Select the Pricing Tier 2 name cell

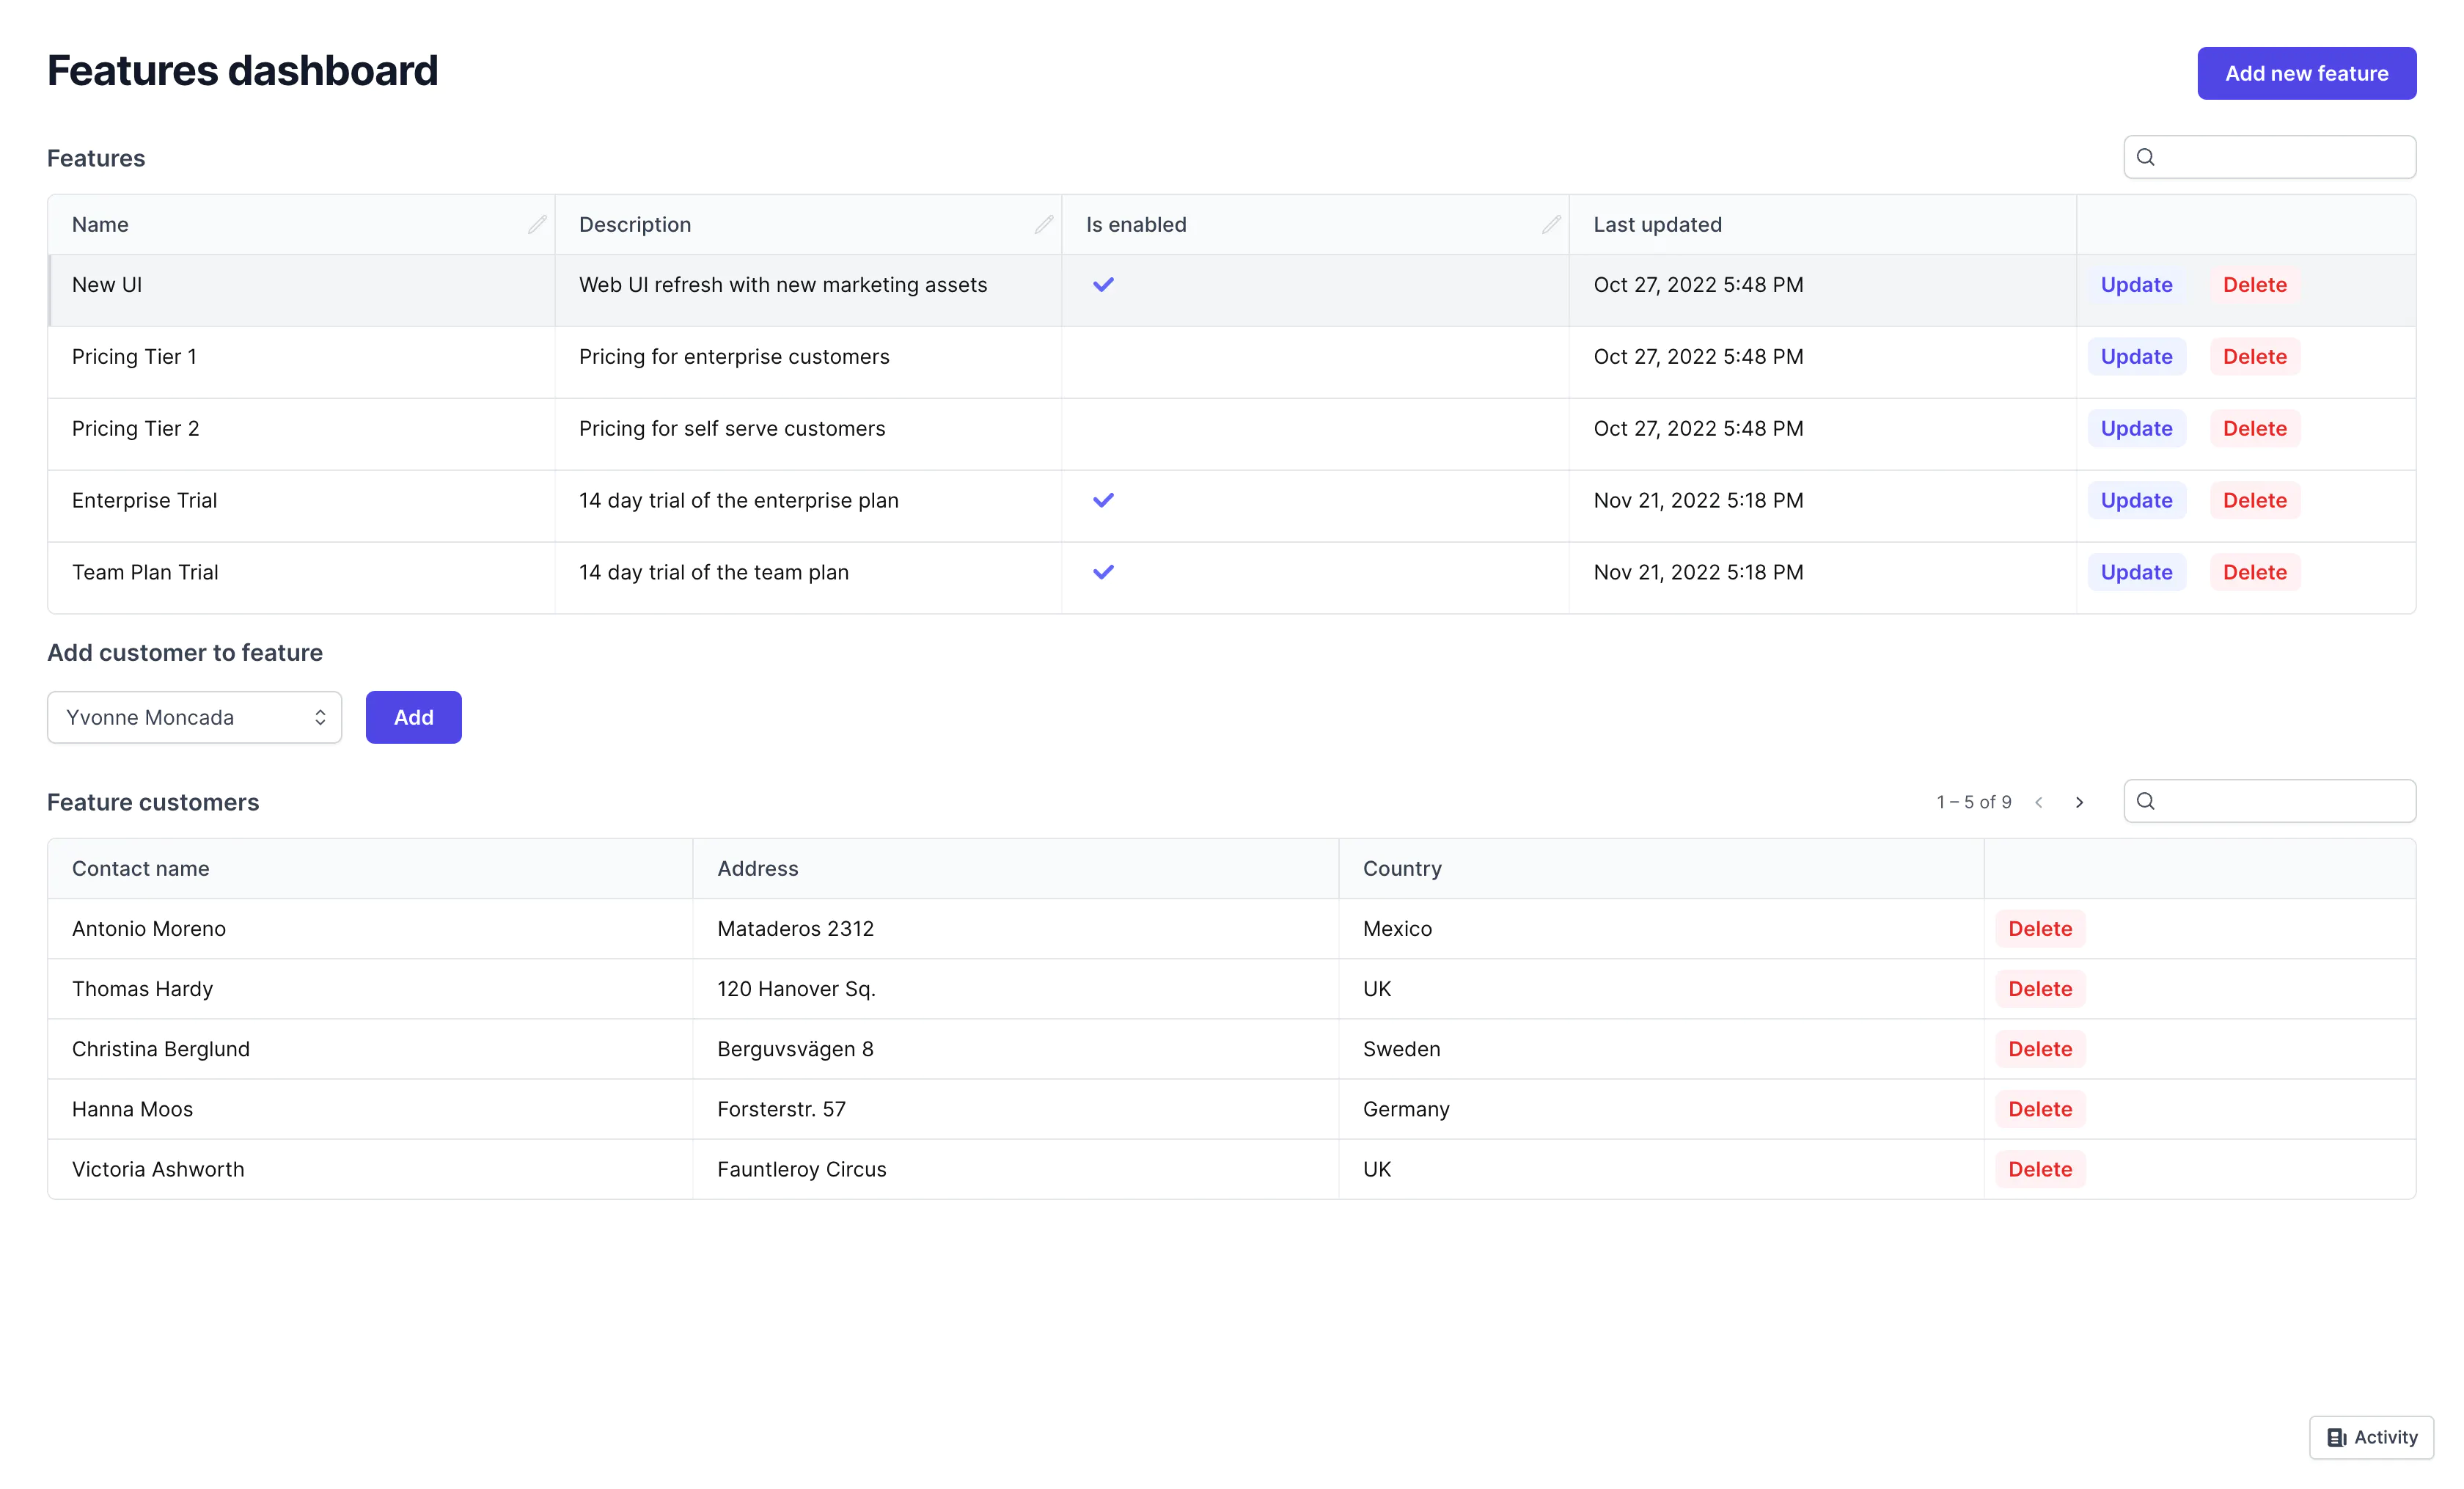(x=301, y=434)
